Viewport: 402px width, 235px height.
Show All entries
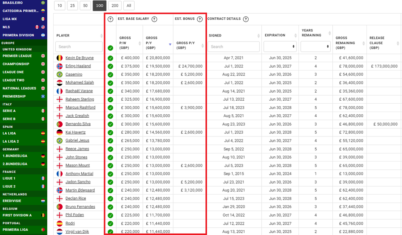pyautogui.click(x=129, y=6)
